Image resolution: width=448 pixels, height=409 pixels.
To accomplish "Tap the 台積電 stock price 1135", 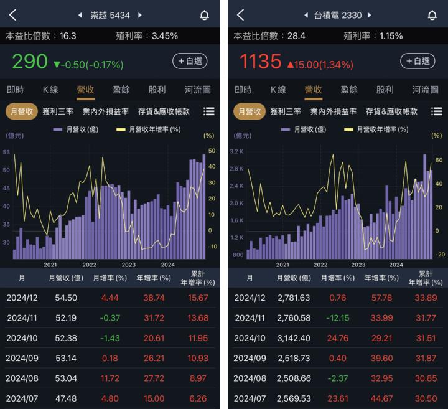I will point(260,61).
